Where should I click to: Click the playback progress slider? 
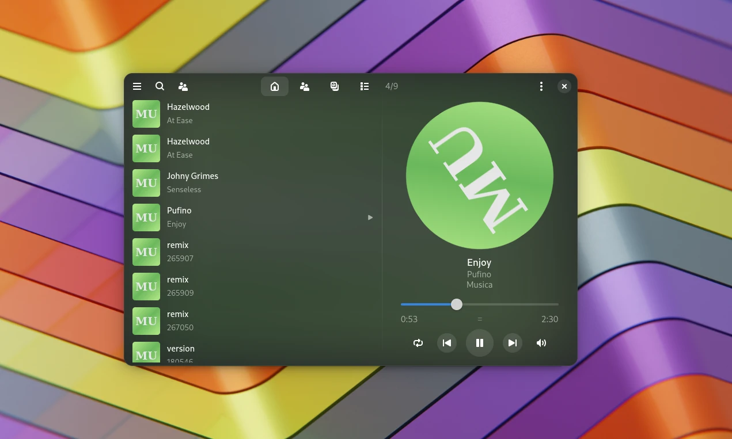coord(479,304)
